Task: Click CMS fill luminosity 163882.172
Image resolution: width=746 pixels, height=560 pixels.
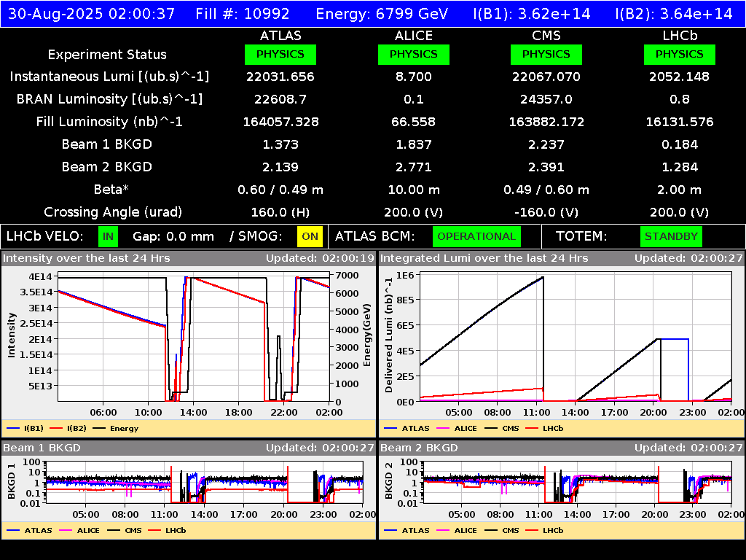Action: coord(546,122)
